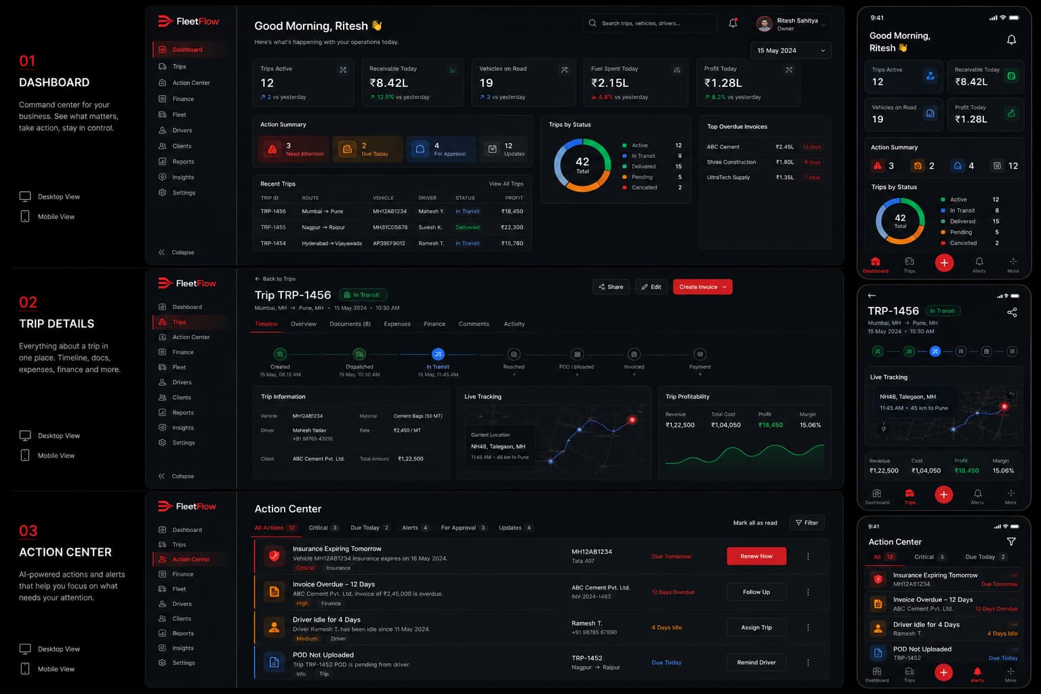1041x694 pixels.
Task: Expand the Create Invoice dropdown button
Action: pyautogui.click(x=724, y=287)
